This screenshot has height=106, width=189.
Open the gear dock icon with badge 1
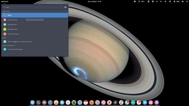point(127,102)
